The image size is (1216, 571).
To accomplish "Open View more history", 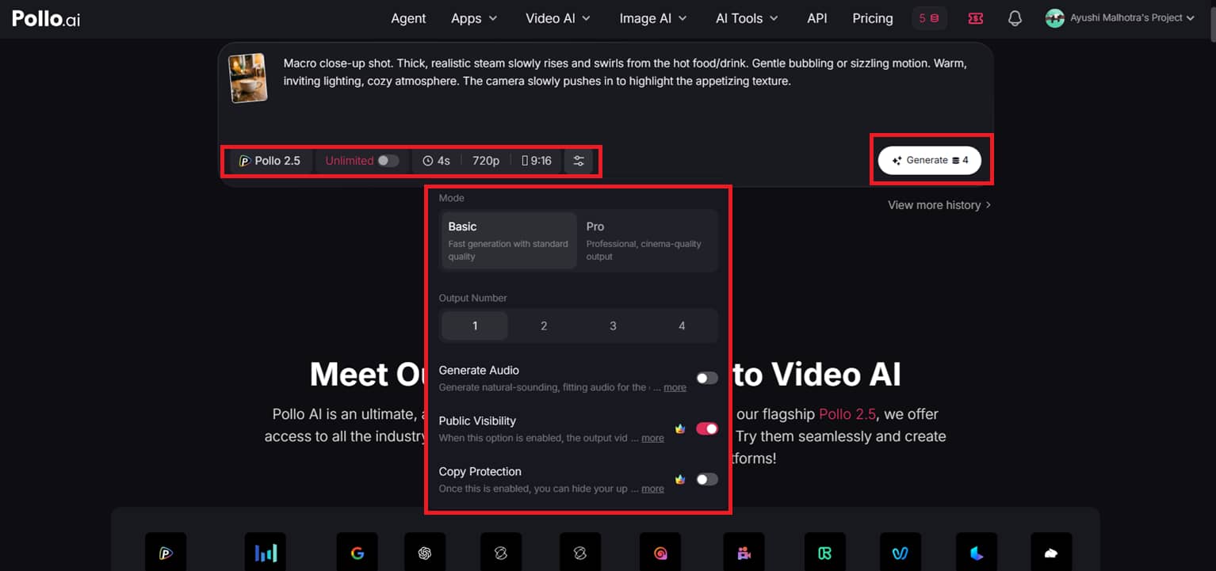I will (x=939, y=205).
